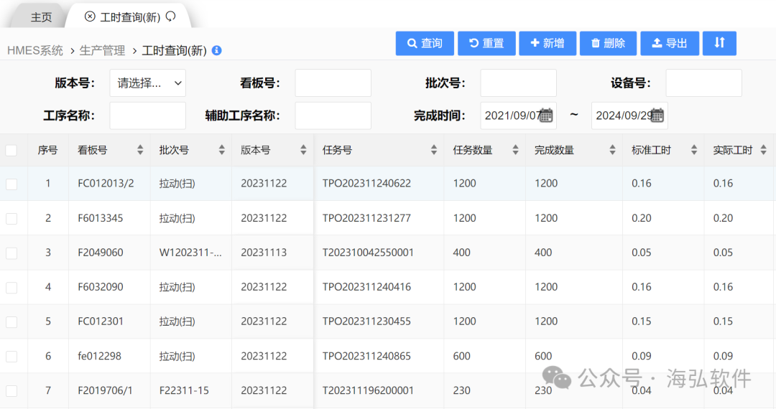Click the sort toggle button with up-down arrows
This screenshot has height=409, width=776.
point(719,43)
